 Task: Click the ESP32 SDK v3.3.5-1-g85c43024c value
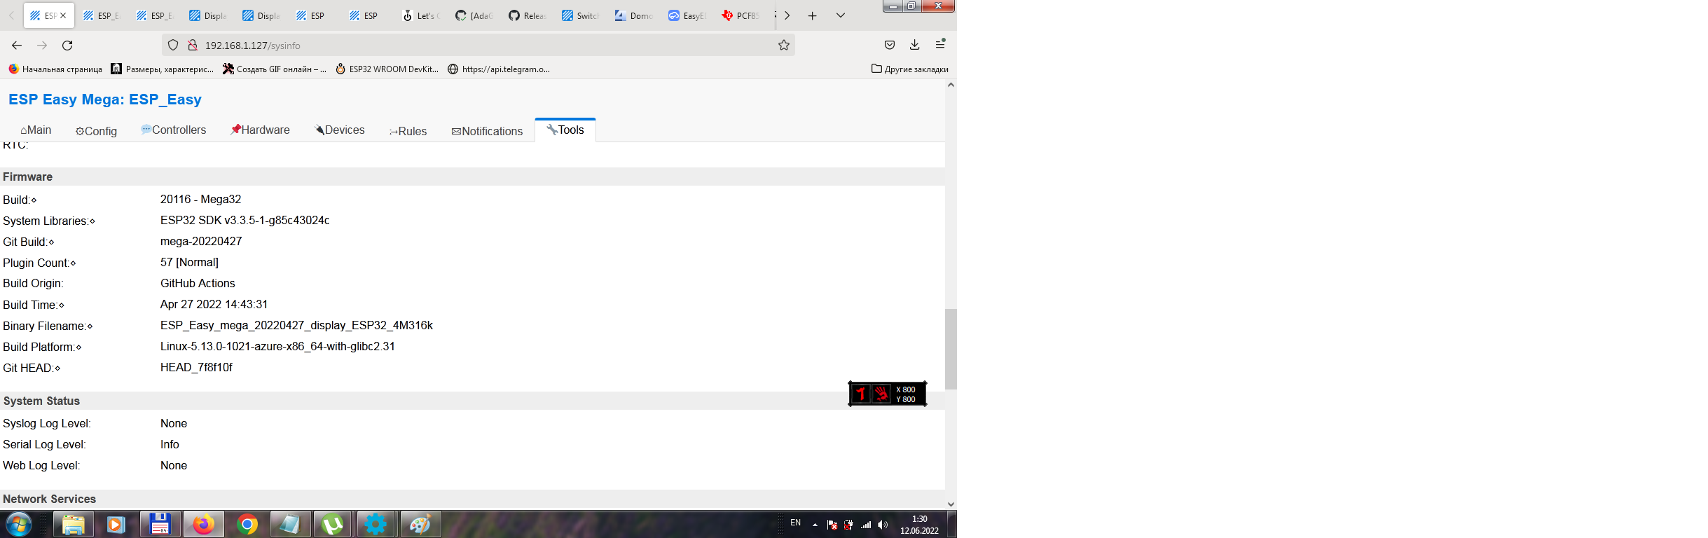tap(245, 221)
